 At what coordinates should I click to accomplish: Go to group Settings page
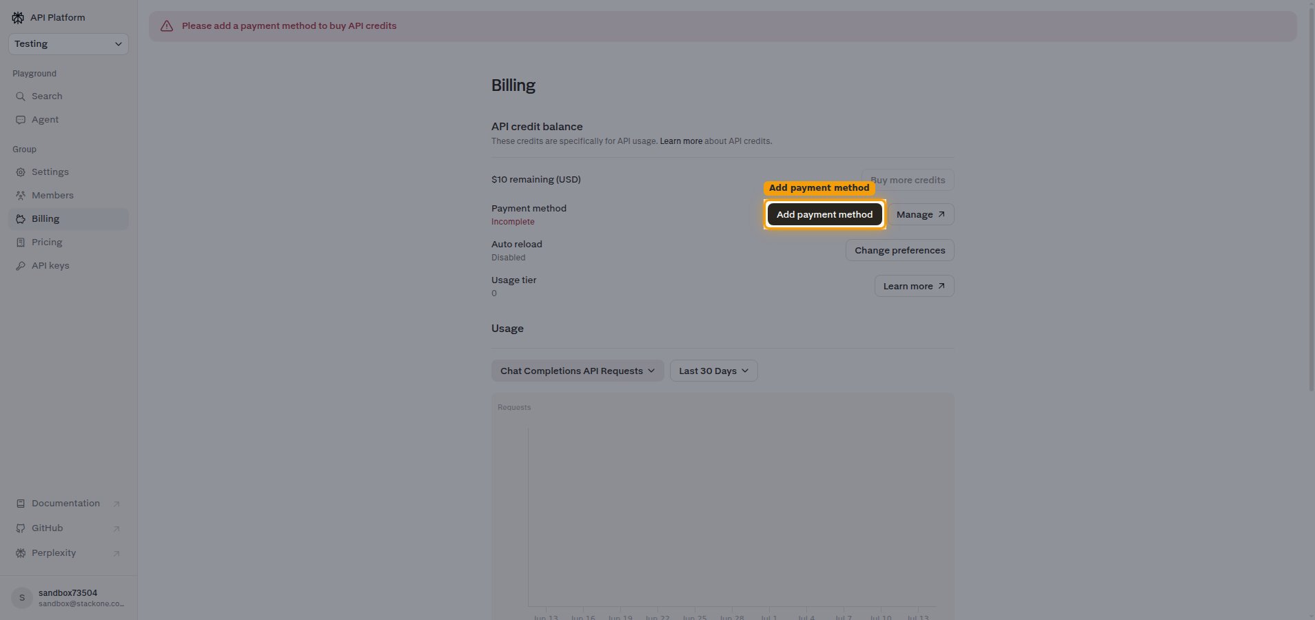68,172
